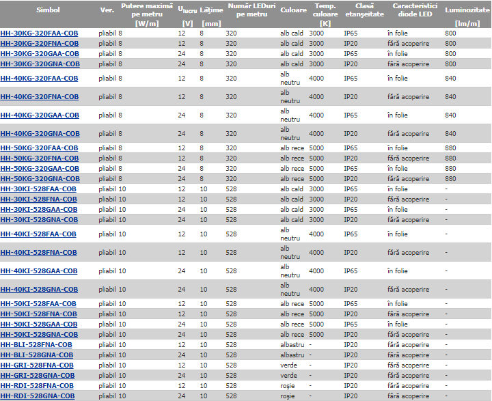Click the Culoare column header

[293, 10]
